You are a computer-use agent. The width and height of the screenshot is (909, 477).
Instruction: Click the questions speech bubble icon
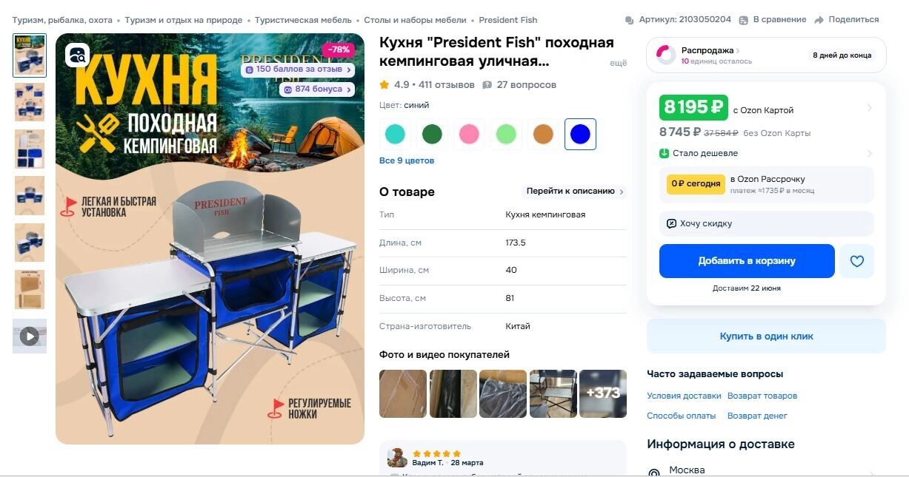tap(487, 85)
